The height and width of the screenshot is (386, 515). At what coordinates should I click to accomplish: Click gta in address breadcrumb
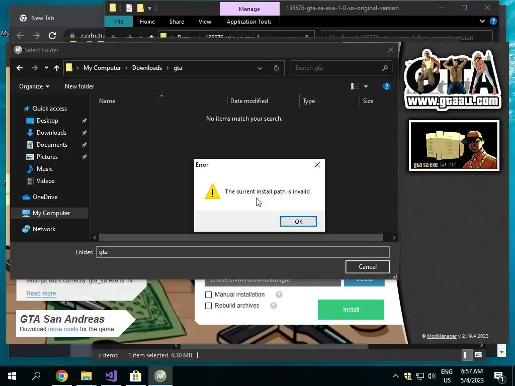pos(178,68)
